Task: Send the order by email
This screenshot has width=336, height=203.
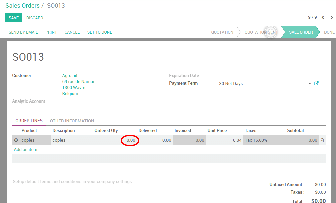Action: point(23,32)
